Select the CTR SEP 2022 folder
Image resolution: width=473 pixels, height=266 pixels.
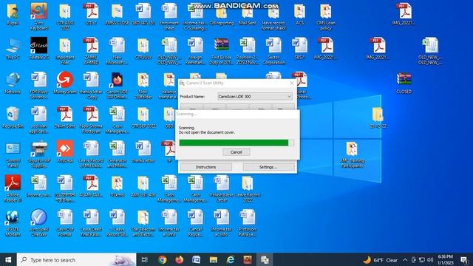143,117
